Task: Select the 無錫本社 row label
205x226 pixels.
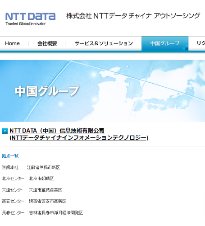Action: [10, 167]
